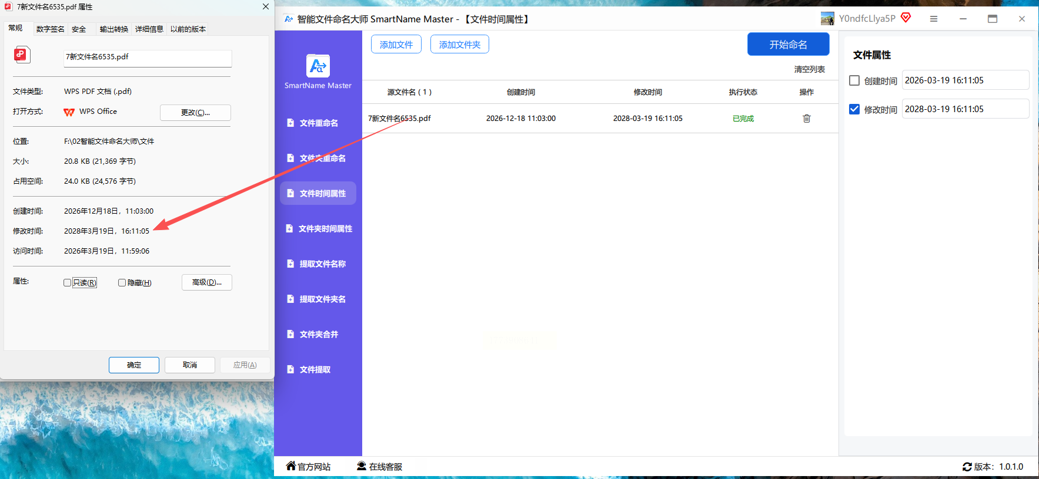Click the 已完成 status cell
Viewport: 1039px width, 479px height.
click(x=743, y=119)
